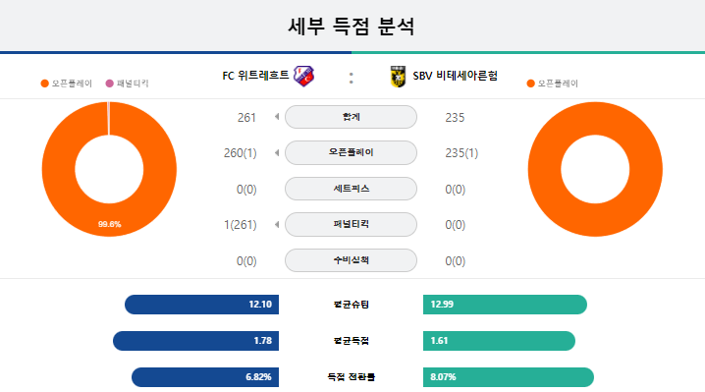Select the 합계 pill button
Screen dimensions: 705x392
click(351, 117)
